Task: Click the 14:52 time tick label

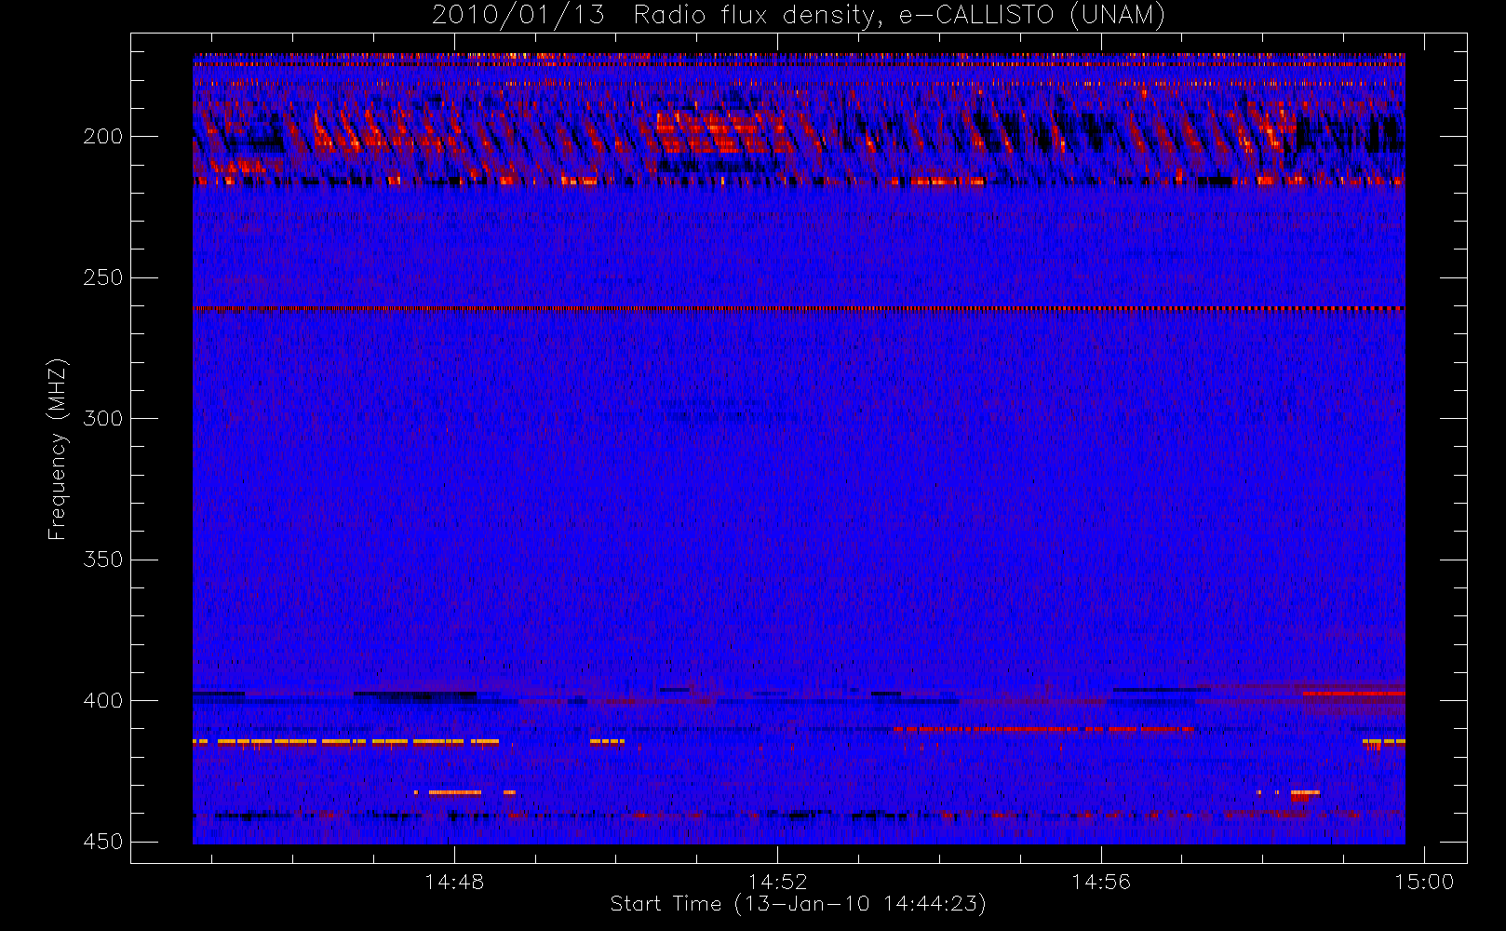Action: click(778, 882)
